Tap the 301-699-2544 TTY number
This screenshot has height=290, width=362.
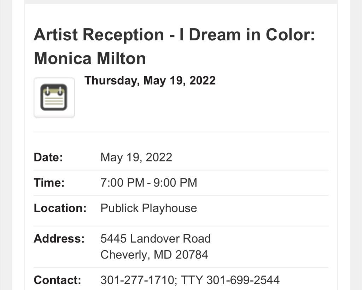[243, 280]
